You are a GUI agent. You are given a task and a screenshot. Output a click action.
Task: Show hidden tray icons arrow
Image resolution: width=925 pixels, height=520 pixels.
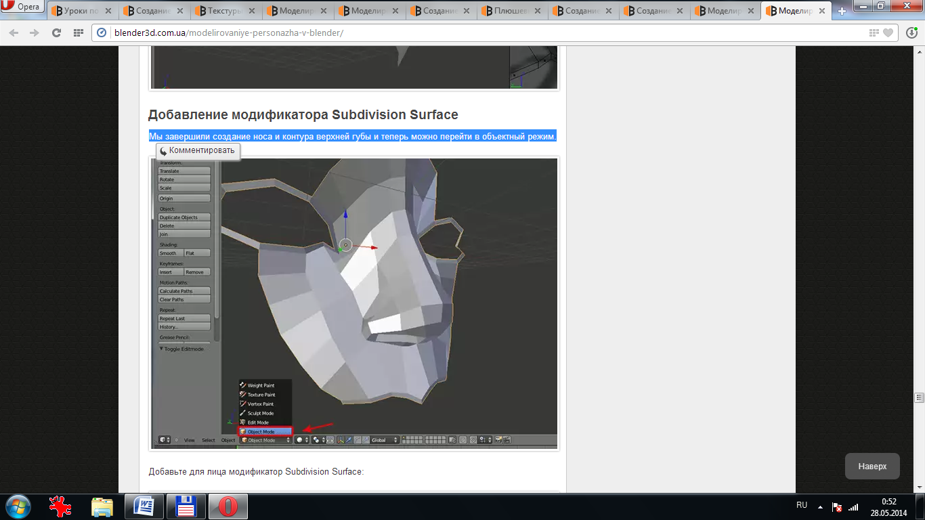click(x=820, y=506)
